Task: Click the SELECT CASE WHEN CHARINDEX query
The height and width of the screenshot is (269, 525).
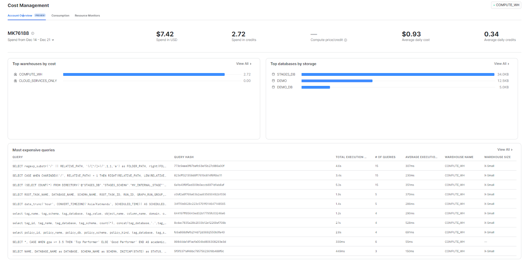Action: (89, 176)
